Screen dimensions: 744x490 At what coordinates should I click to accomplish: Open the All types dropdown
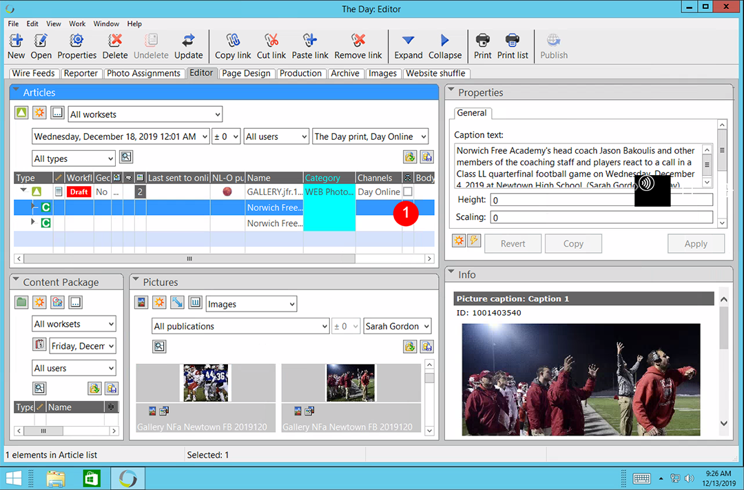74,159
